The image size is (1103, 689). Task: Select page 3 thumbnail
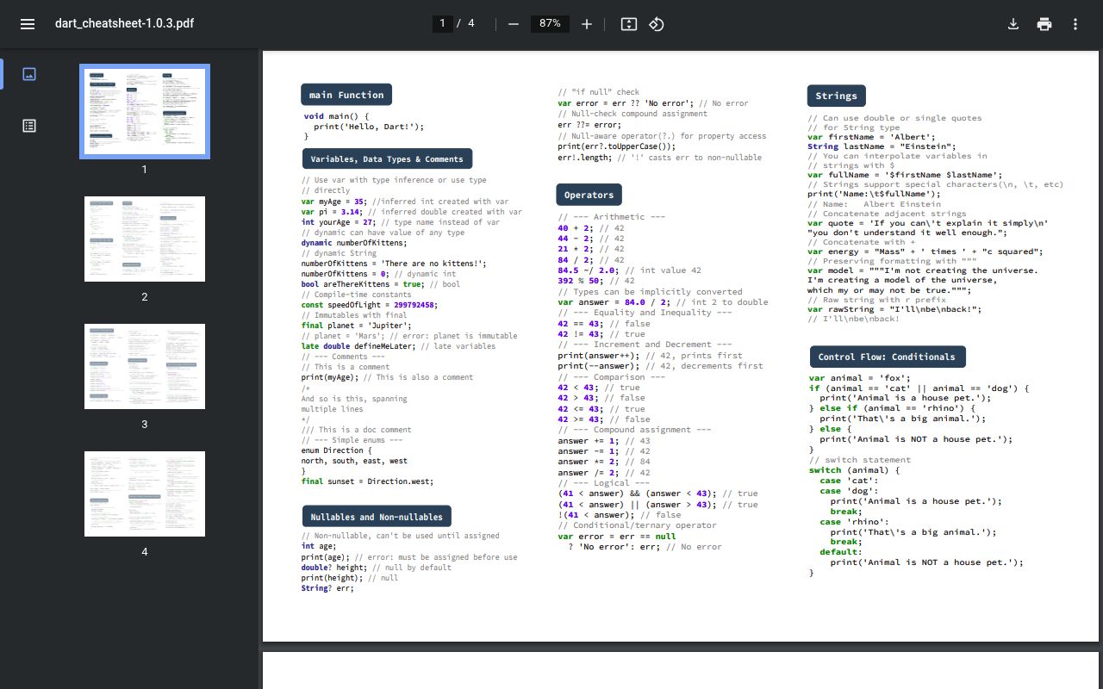(144, 365)
